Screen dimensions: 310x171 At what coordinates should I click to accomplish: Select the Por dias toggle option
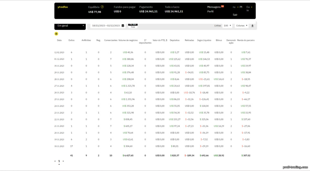point(133,24)
